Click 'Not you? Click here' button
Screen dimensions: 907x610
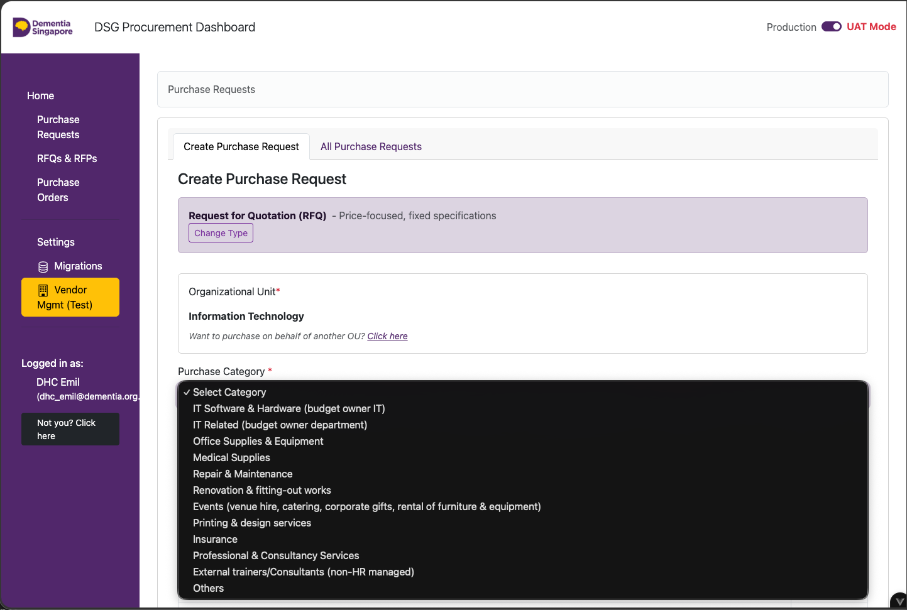(x=70, y=429)
